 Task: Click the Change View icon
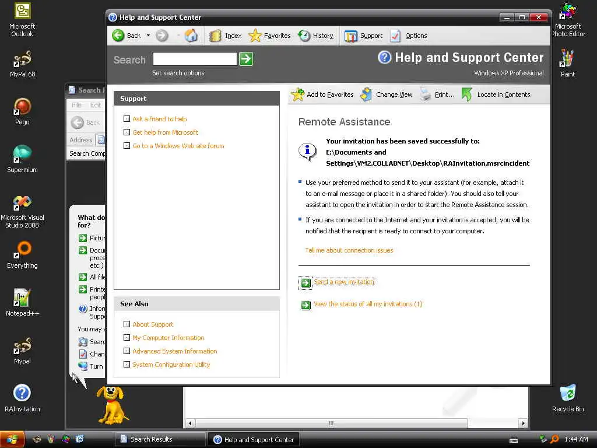[x=366, y=94]
